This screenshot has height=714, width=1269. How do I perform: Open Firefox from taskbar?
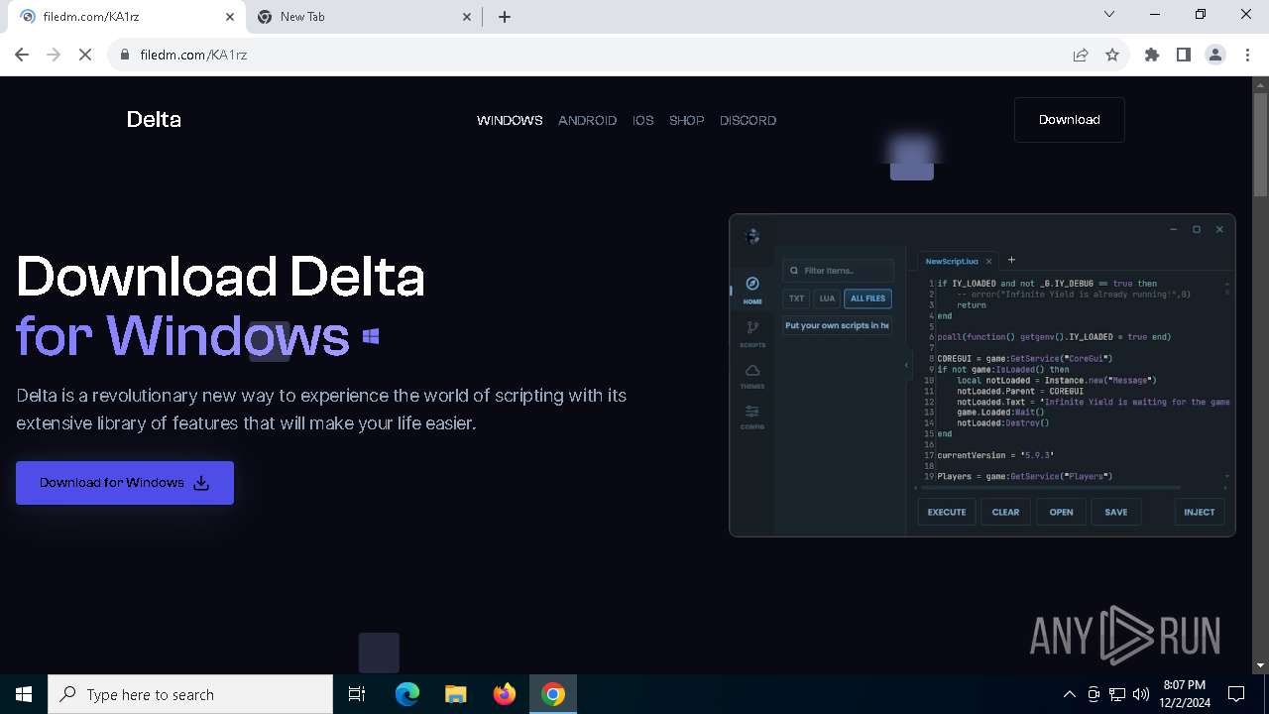(x=505, y=694)
